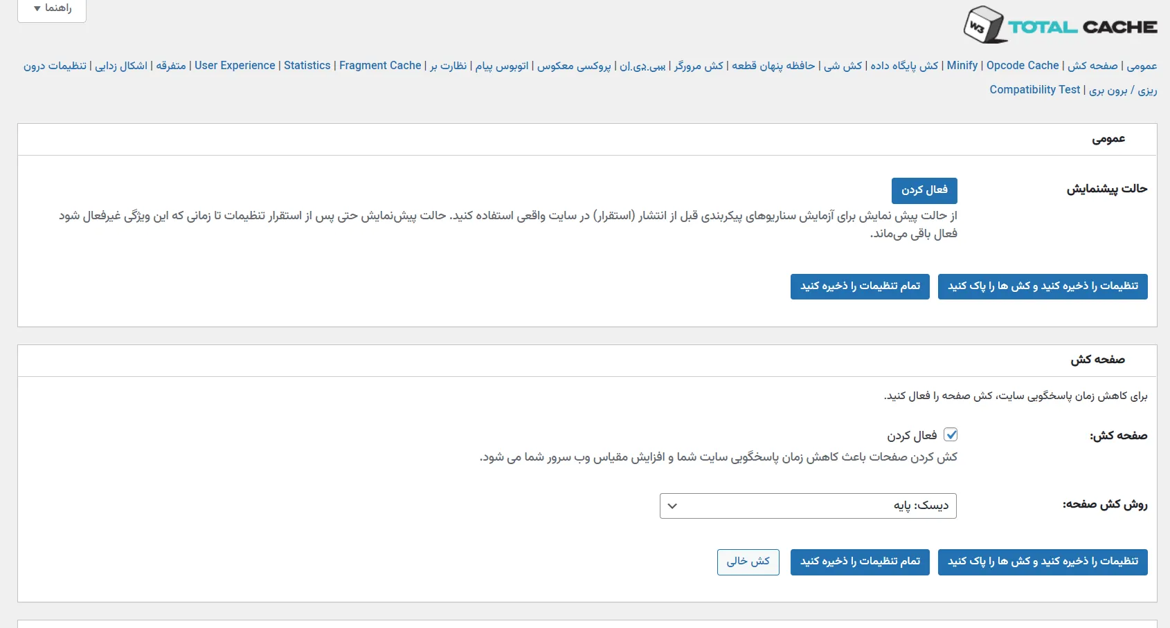1170x628 pixels.
Task: Click the روش کش صفحه: label
Action: pyautogui.click(x=1105, y=505)
